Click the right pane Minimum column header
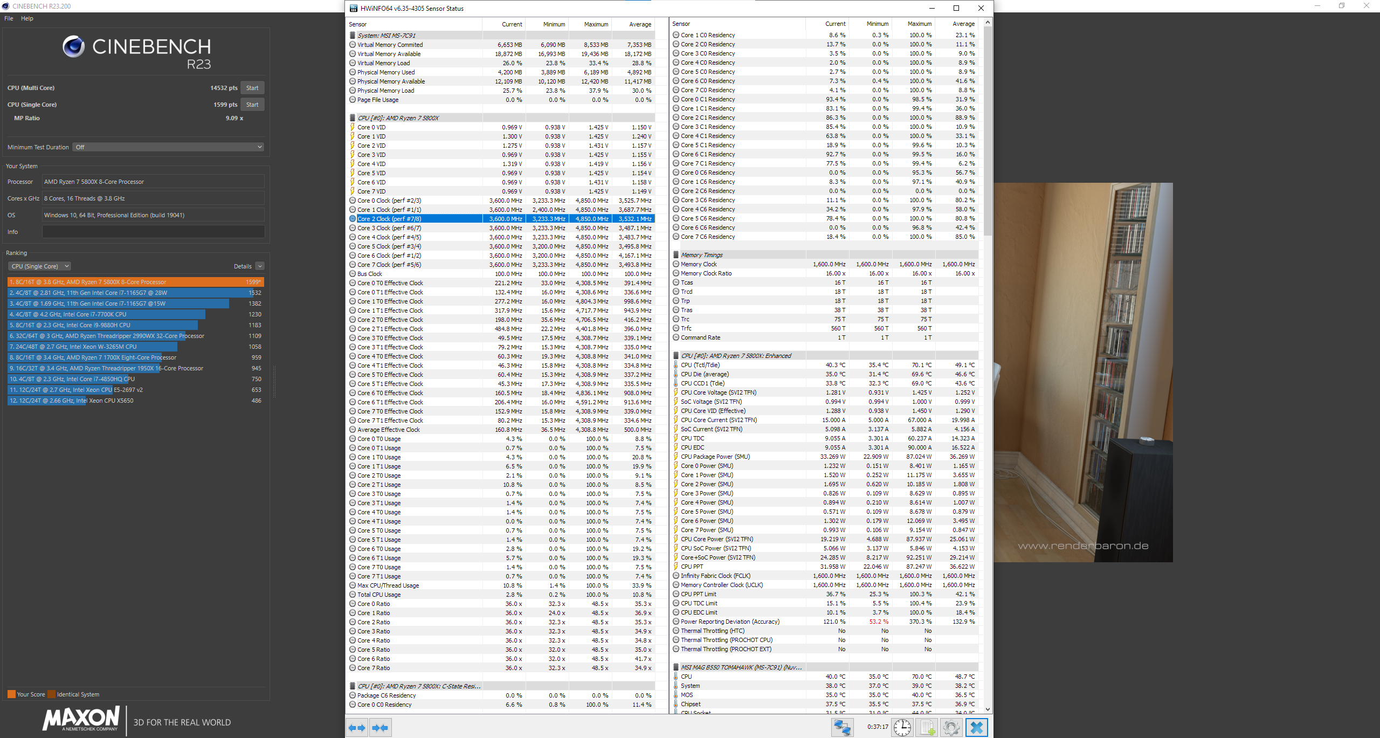The height and width of the screenshot is (738, 1380). pyautogui.click(x=870, y=24)
